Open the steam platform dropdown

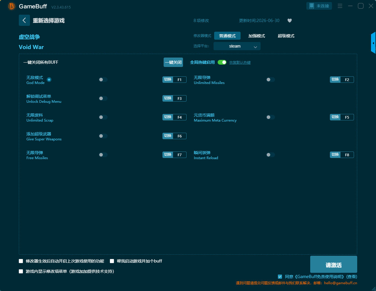pos(237,46)
